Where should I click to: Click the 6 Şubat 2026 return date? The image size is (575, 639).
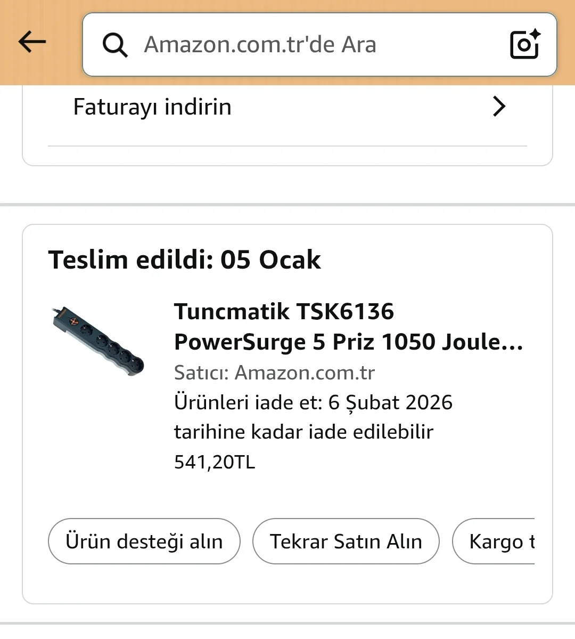click(390, 402)
